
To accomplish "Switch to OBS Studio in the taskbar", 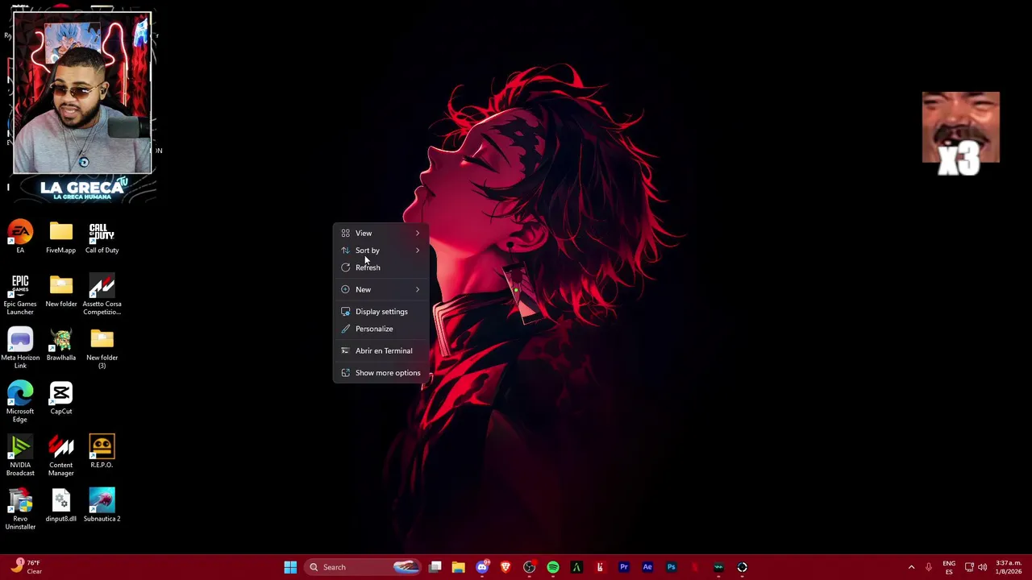I will [x=529, y=567].
